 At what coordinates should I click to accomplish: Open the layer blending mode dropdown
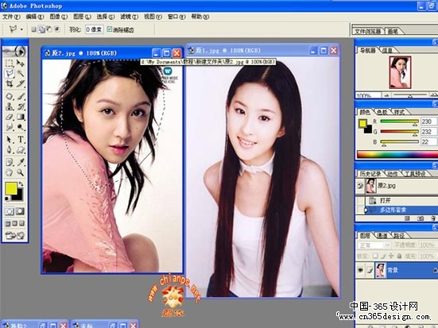click(374, 245)
